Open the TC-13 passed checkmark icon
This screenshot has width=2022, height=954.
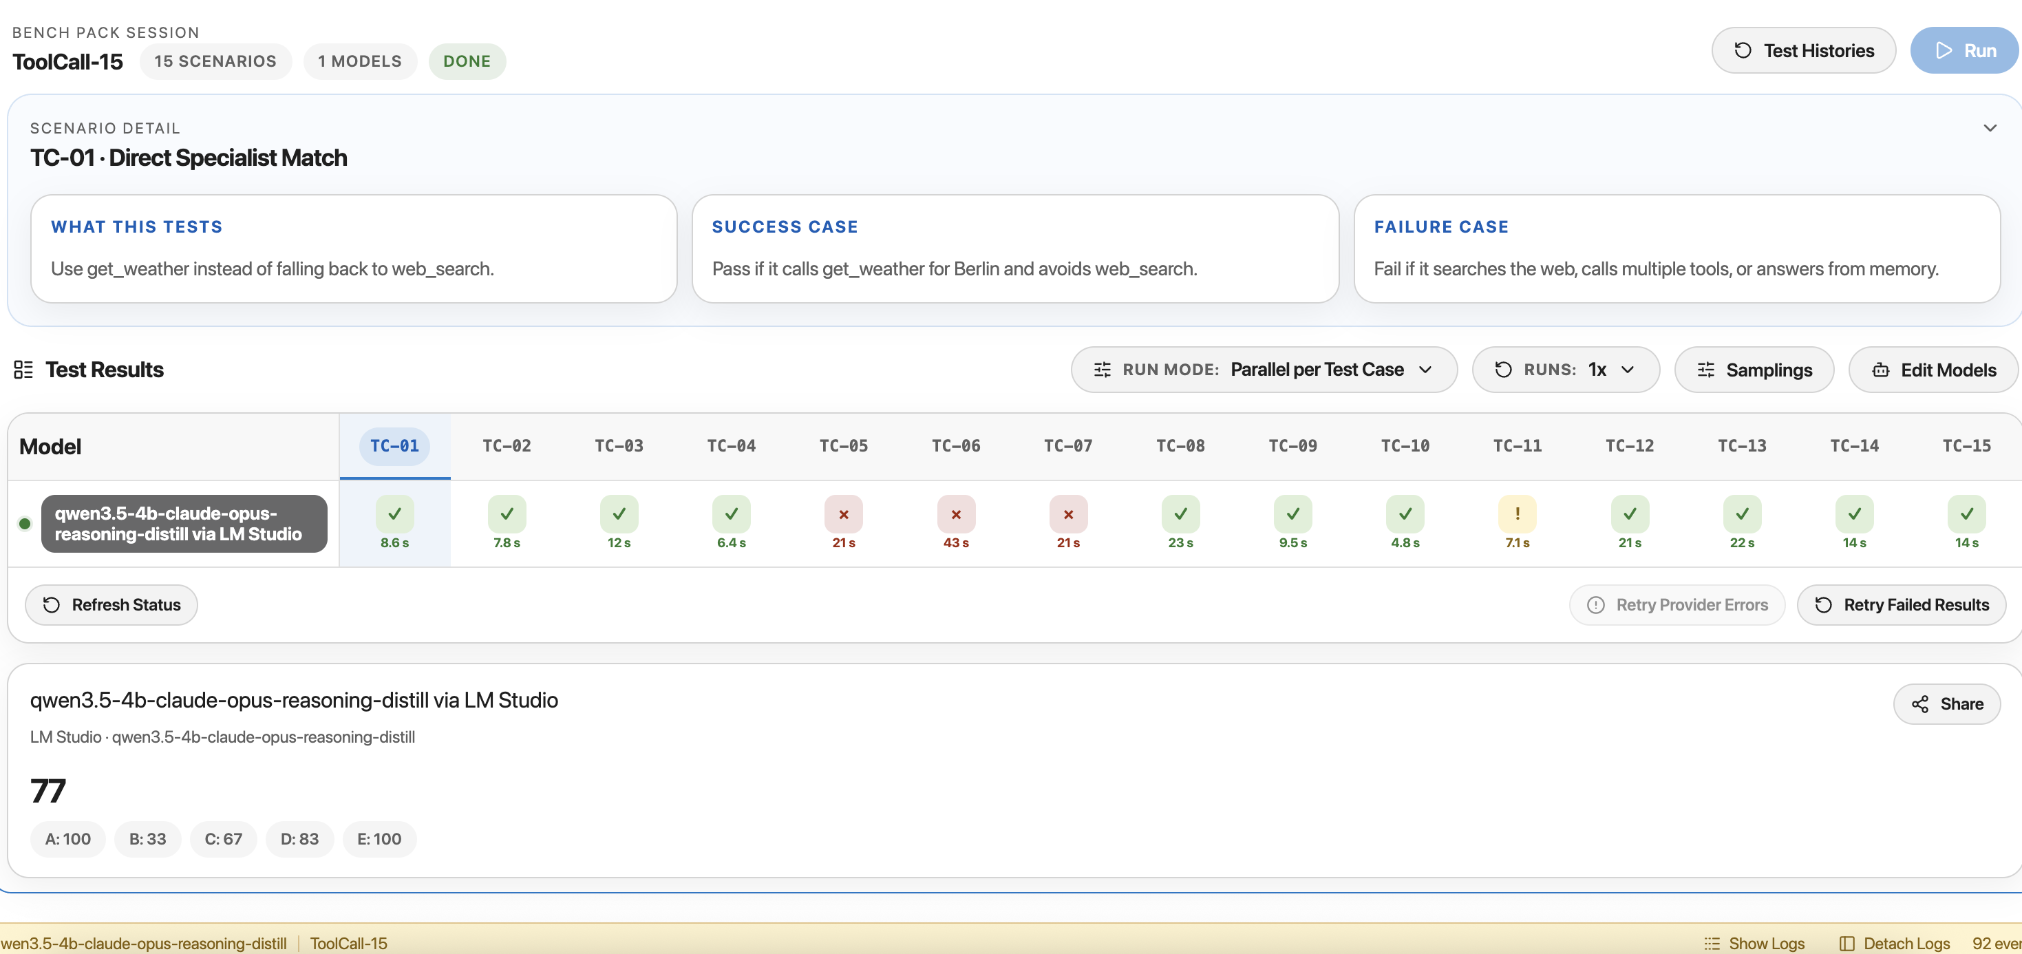[1742, 514]
